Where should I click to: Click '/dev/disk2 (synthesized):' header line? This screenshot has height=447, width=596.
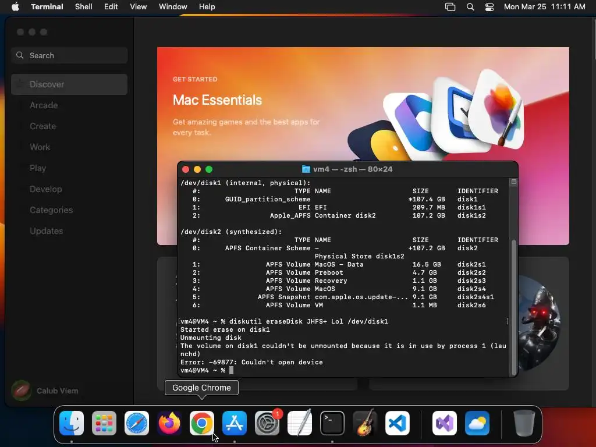231,232
